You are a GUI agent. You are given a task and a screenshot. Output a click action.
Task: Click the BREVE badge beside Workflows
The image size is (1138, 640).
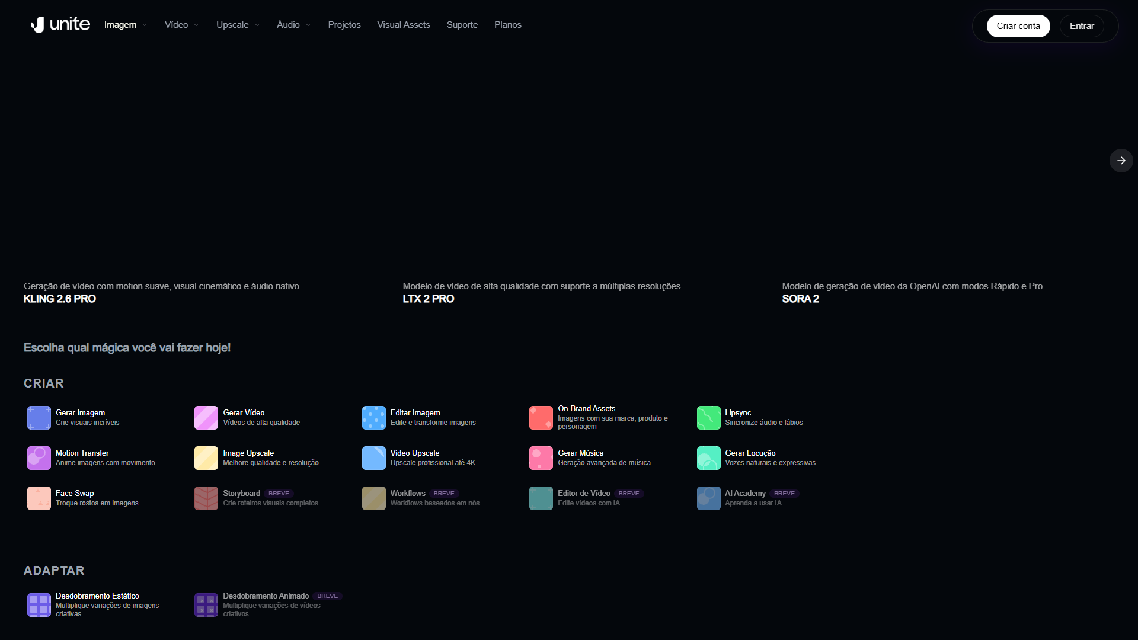[x=444, y=494]
